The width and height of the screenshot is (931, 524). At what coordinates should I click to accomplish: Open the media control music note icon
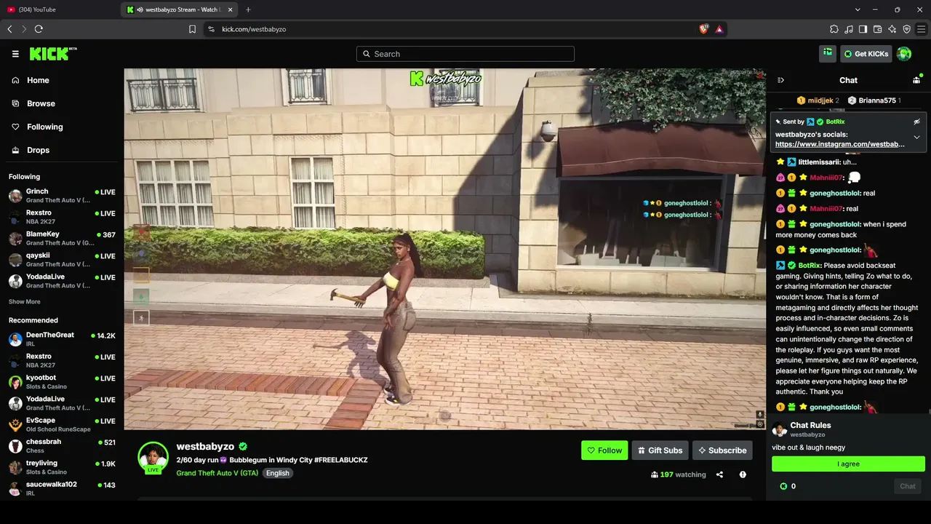849,29
